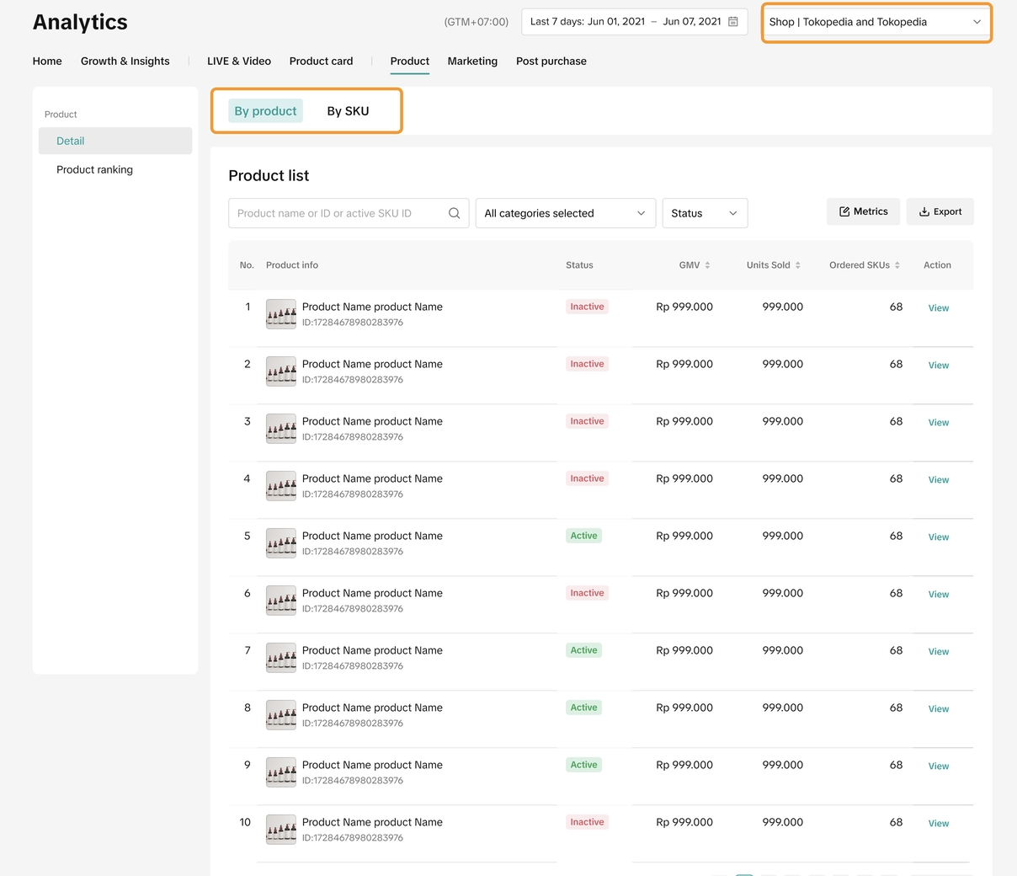Screen dimensions: 1017x876
Task: Switch to By SKU view
Action: (348, 111)
